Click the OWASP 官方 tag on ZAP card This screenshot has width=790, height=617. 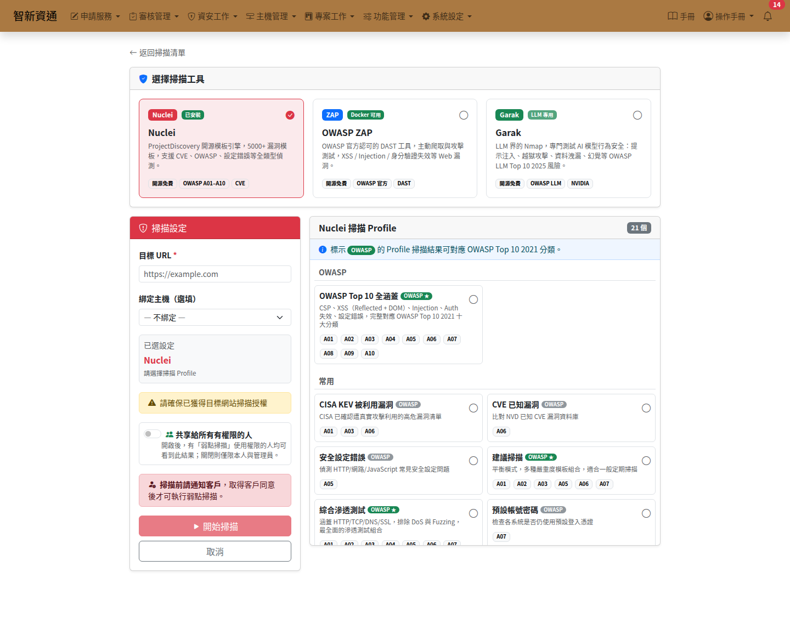[372, 183]
